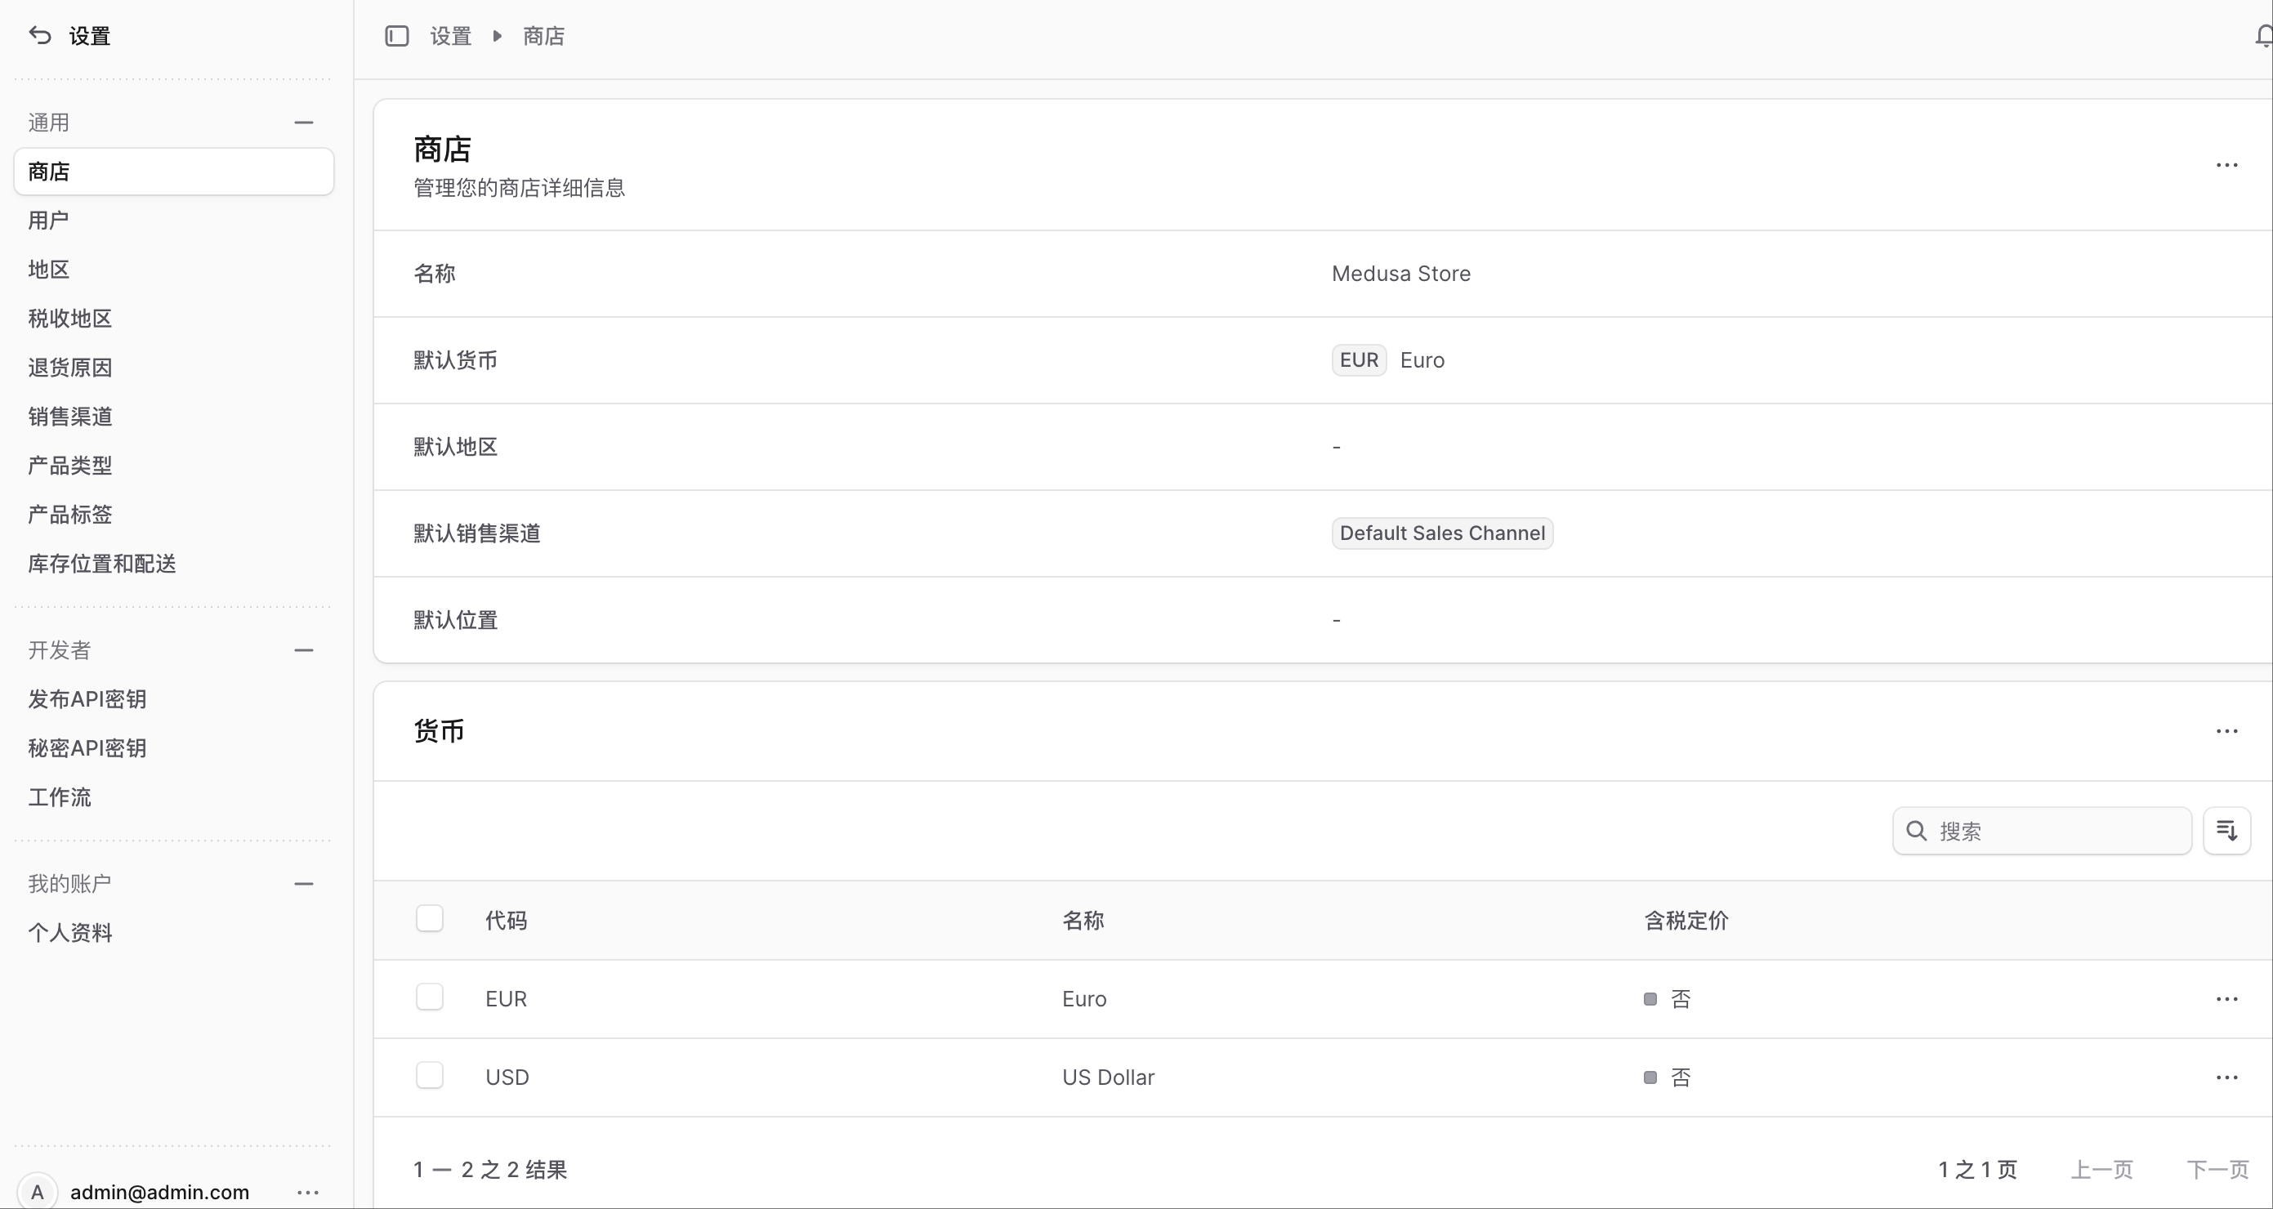Collapse the 通用 sidebar section

(x=304, y=123)
